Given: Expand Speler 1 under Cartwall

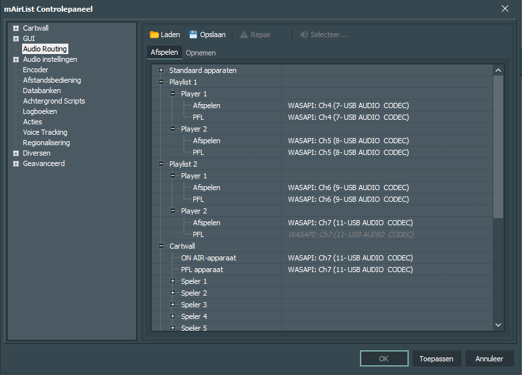Looking at the screenshot, I should pyautogui.click(x=172, y=281).
